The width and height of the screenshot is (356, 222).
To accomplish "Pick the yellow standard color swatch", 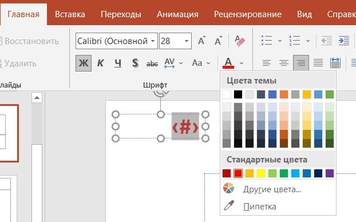I will tap(261, 173).
